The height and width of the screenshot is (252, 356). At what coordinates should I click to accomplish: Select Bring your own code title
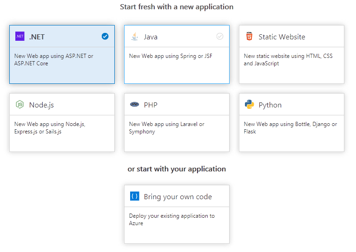click(x=178, y=197)
